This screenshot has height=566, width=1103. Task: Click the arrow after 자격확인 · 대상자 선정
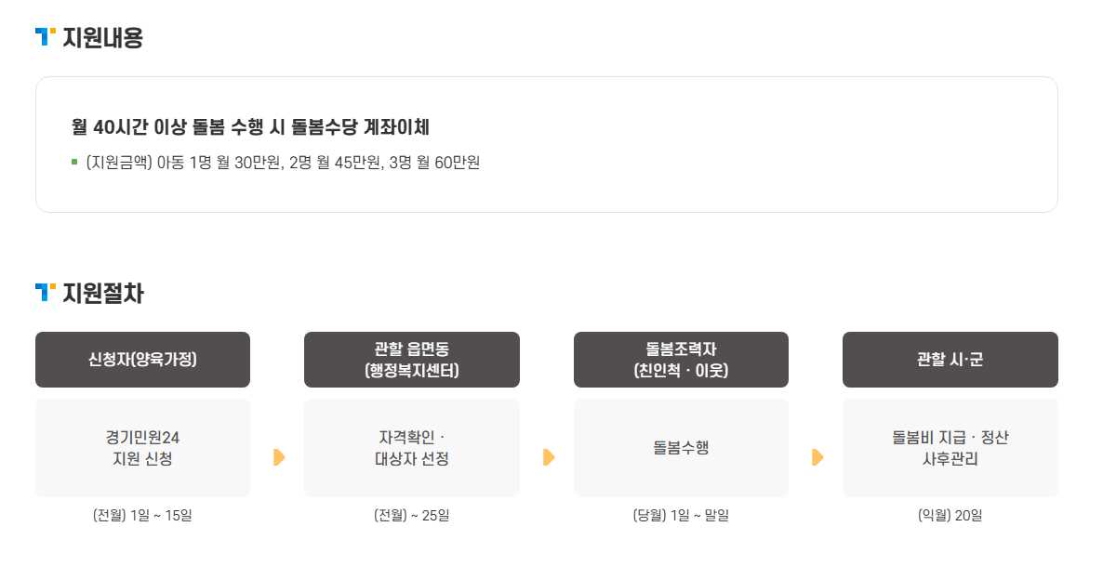coord(549,457)
